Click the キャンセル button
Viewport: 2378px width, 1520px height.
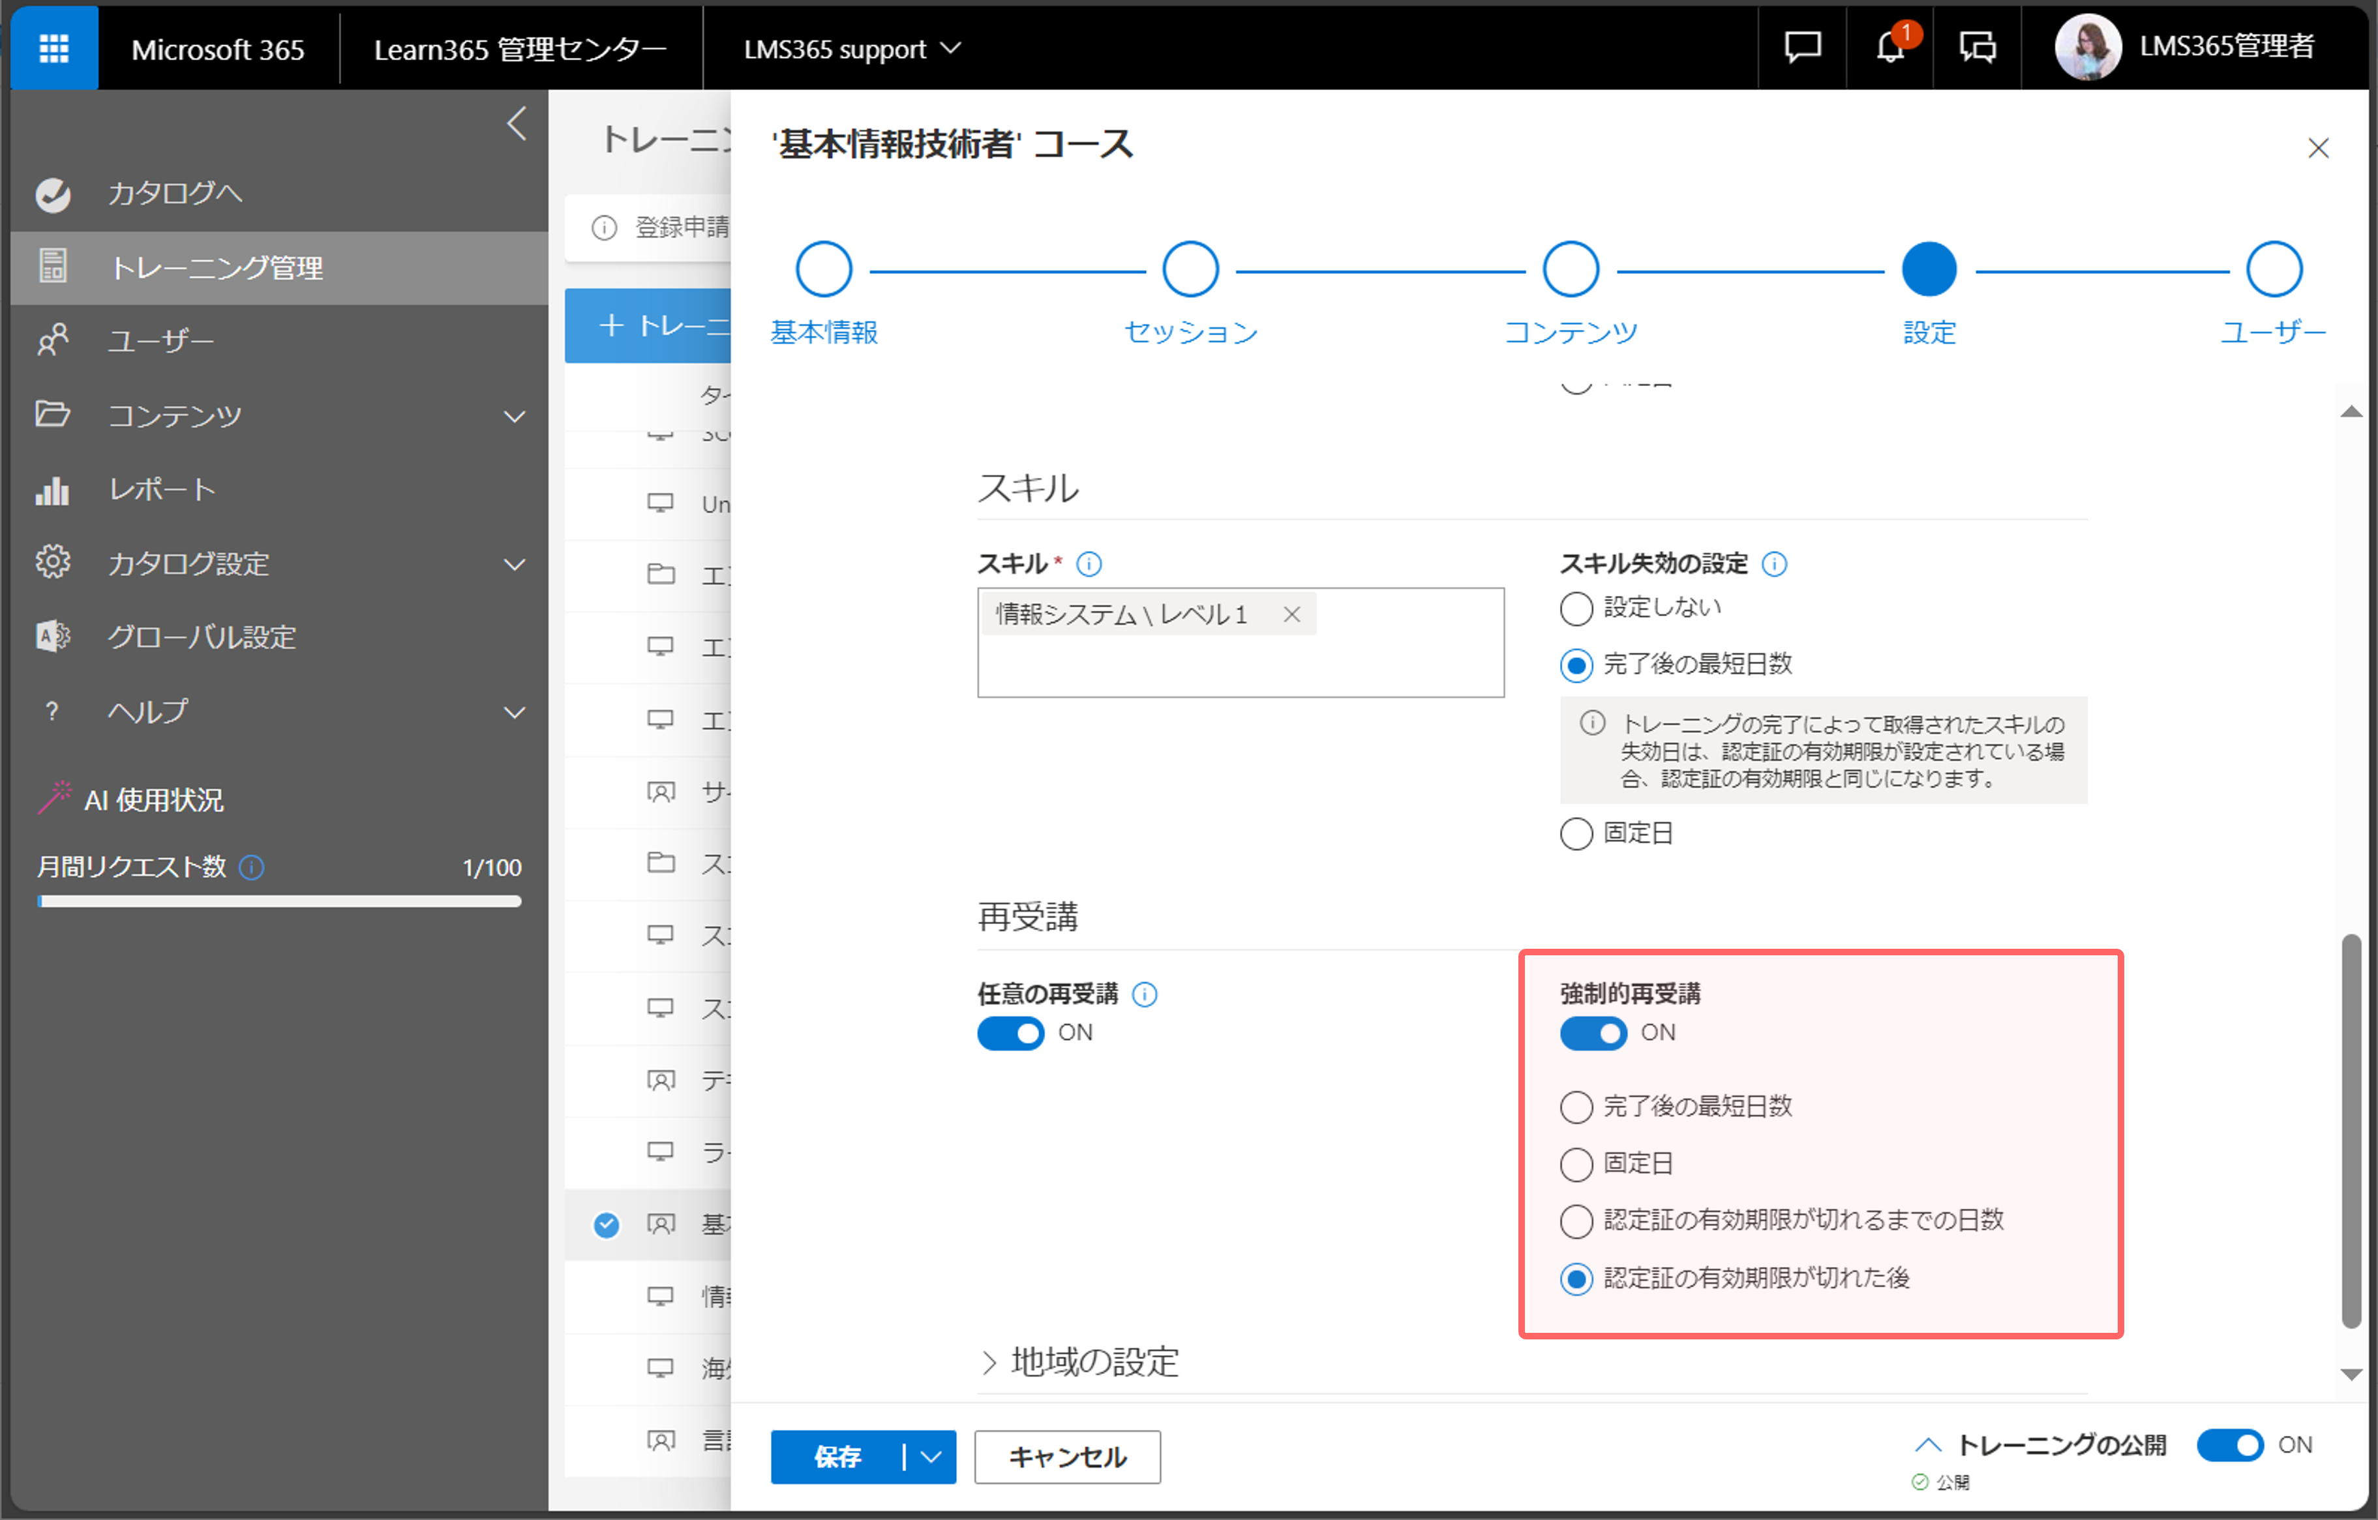pos(1068,1457)
